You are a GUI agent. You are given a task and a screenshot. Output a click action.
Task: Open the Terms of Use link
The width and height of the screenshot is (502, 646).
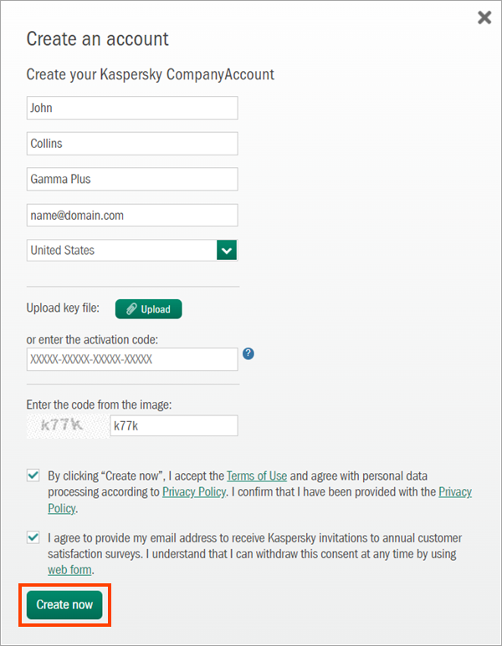point(257,476)
